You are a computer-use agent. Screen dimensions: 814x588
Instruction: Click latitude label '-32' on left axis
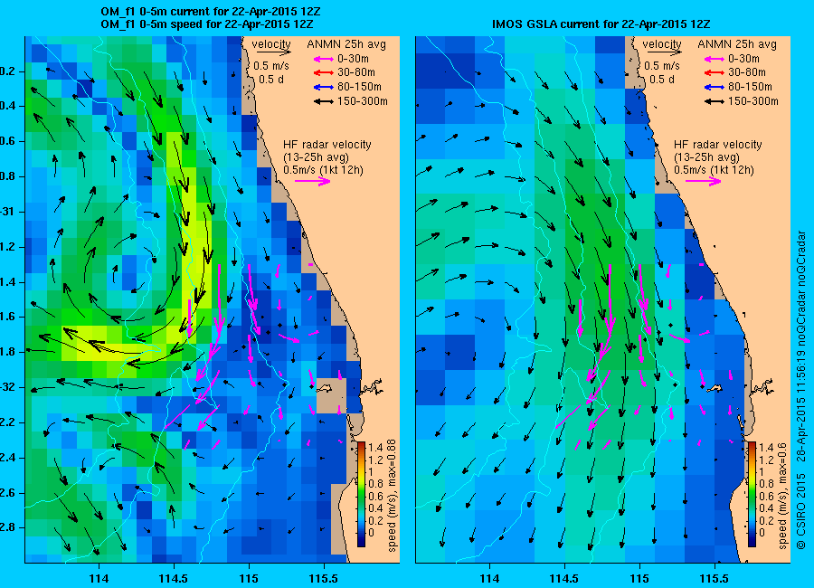coord(8,387)
